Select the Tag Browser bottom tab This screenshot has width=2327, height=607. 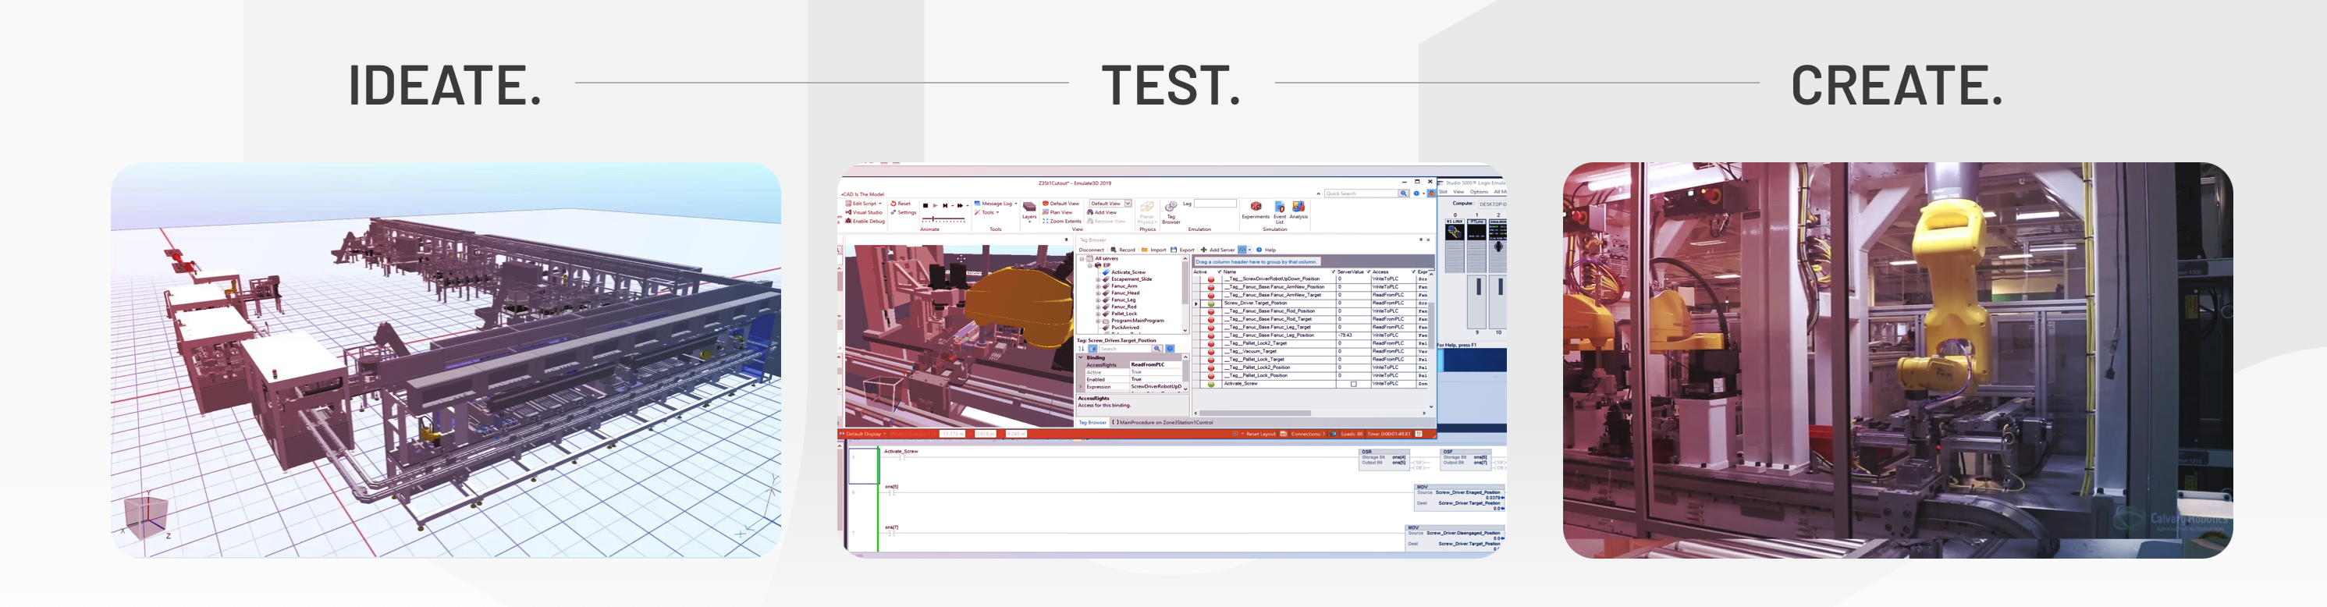(x=1092, y=423)
